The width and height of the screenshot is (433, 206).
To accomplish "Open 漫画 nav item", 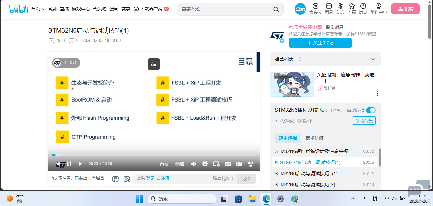I will coord(114,9).
